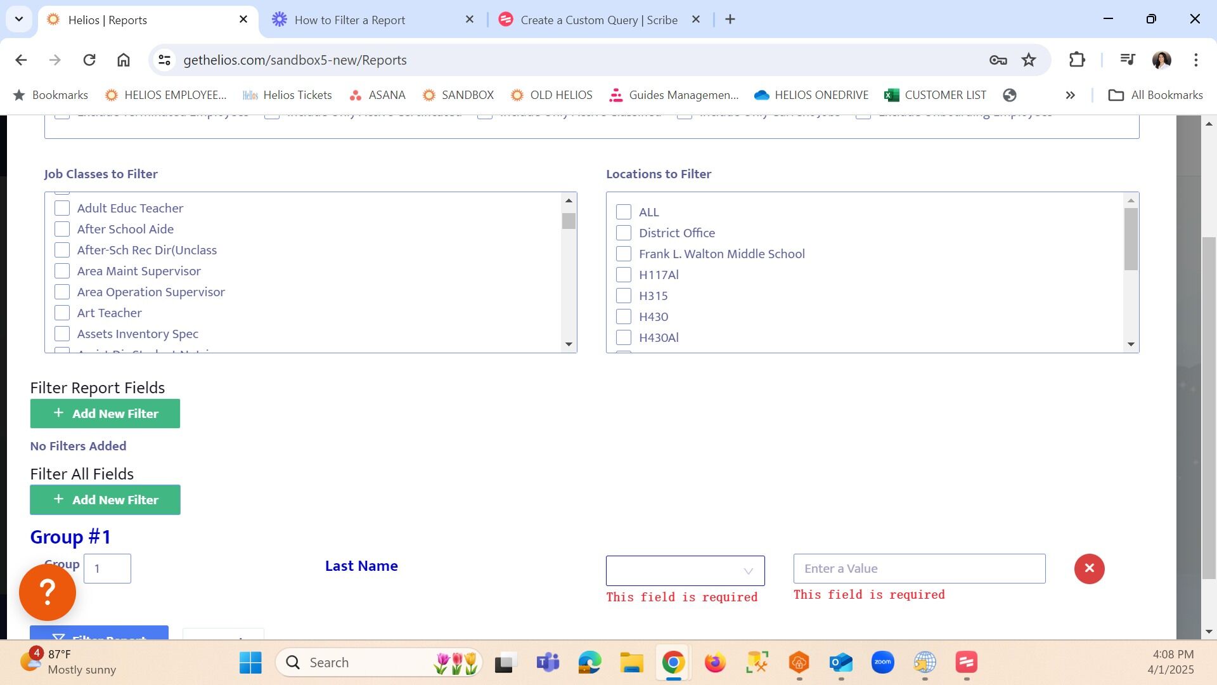Click the orange help question mark icon
1217x685 pixels.
point(48,592)
